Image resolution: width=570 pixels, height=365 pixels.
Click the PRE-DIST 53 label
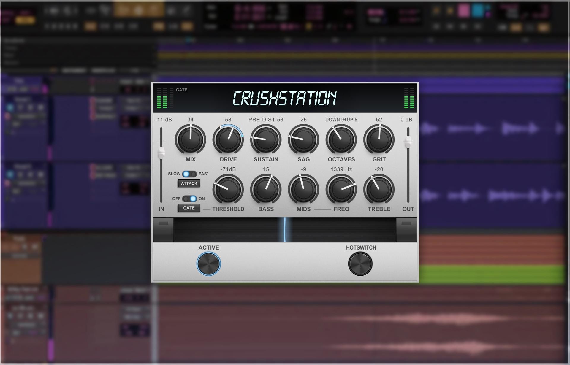266,120
